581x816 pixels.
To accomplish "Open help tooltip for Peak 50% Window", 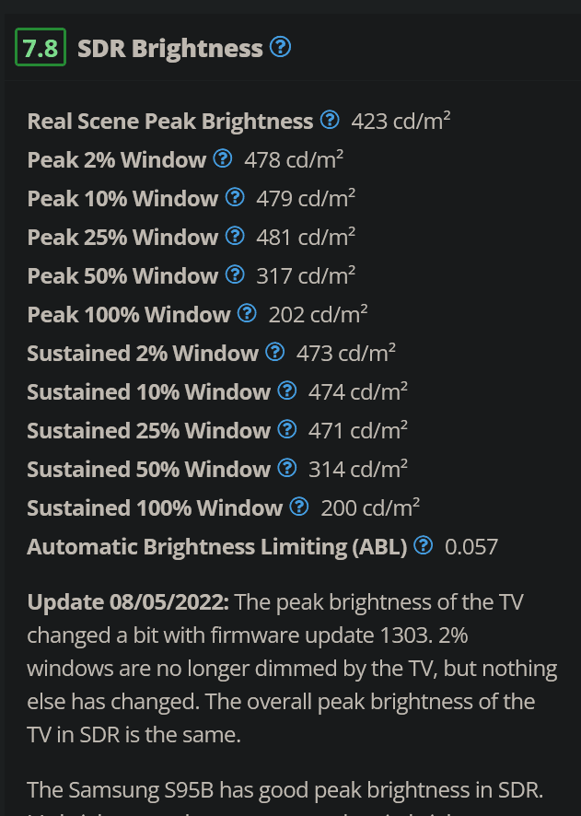I will (235, 275).
